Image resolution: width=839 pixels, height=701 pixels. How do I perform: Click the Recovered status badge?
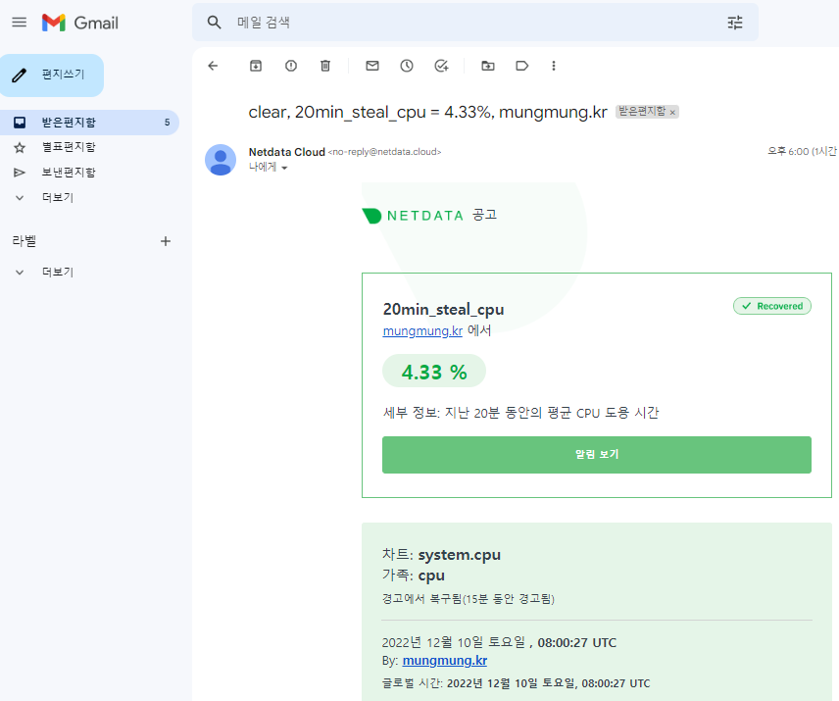click(772, 306)
